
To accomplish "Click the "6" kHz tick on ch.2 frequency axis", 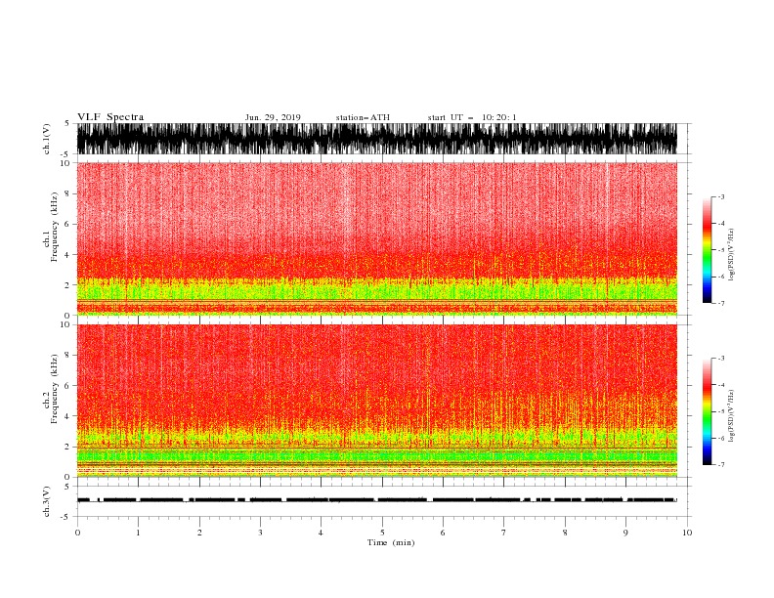I will (67, 386).
